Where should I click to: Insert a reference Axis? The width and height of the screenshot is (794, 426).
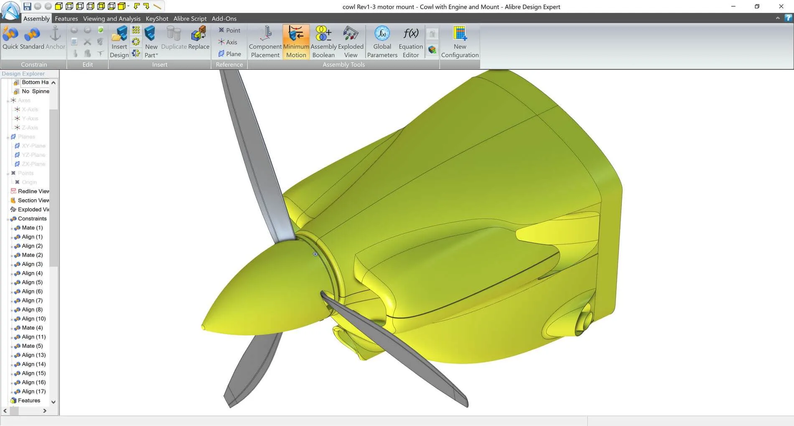228,42
